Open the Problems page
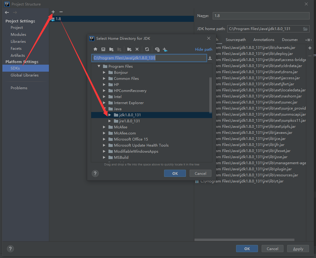This screenshot has width=316, height=258. click(x=19, y=88)
